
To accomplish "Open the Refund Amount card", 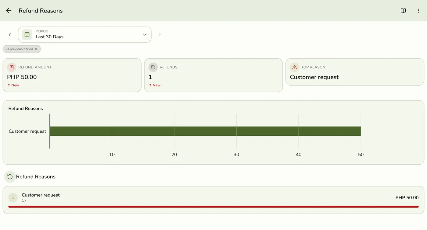I will 72,75.
